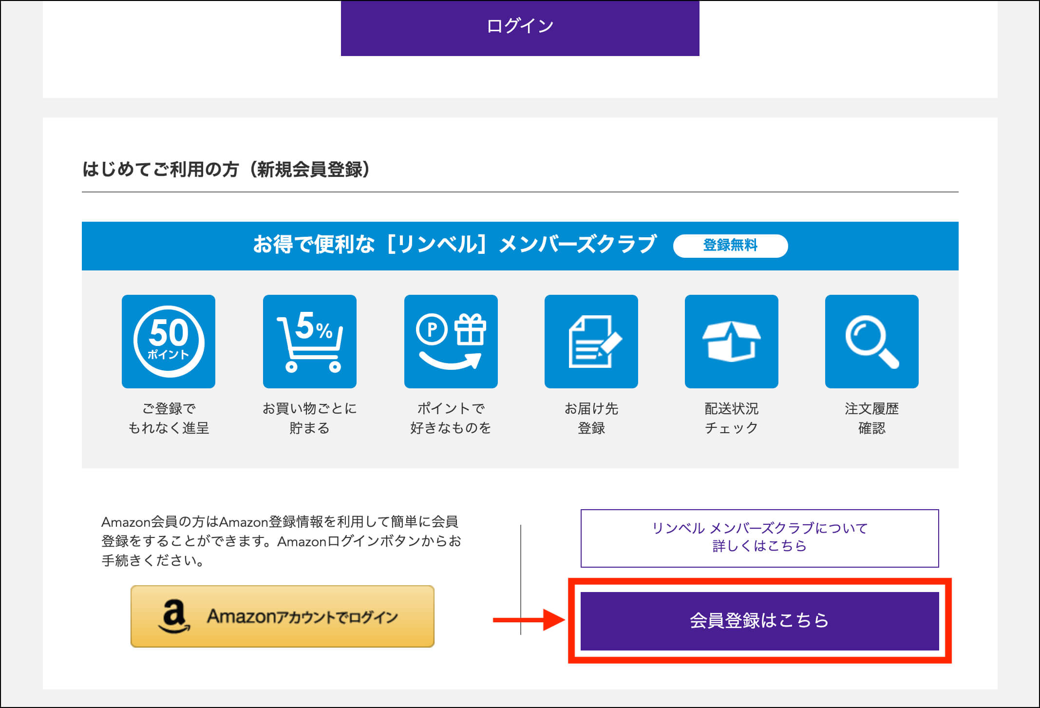Click the magnifying glass order history icon
The height and width of the screenshot is (708, 1040).
pos(872,342)
